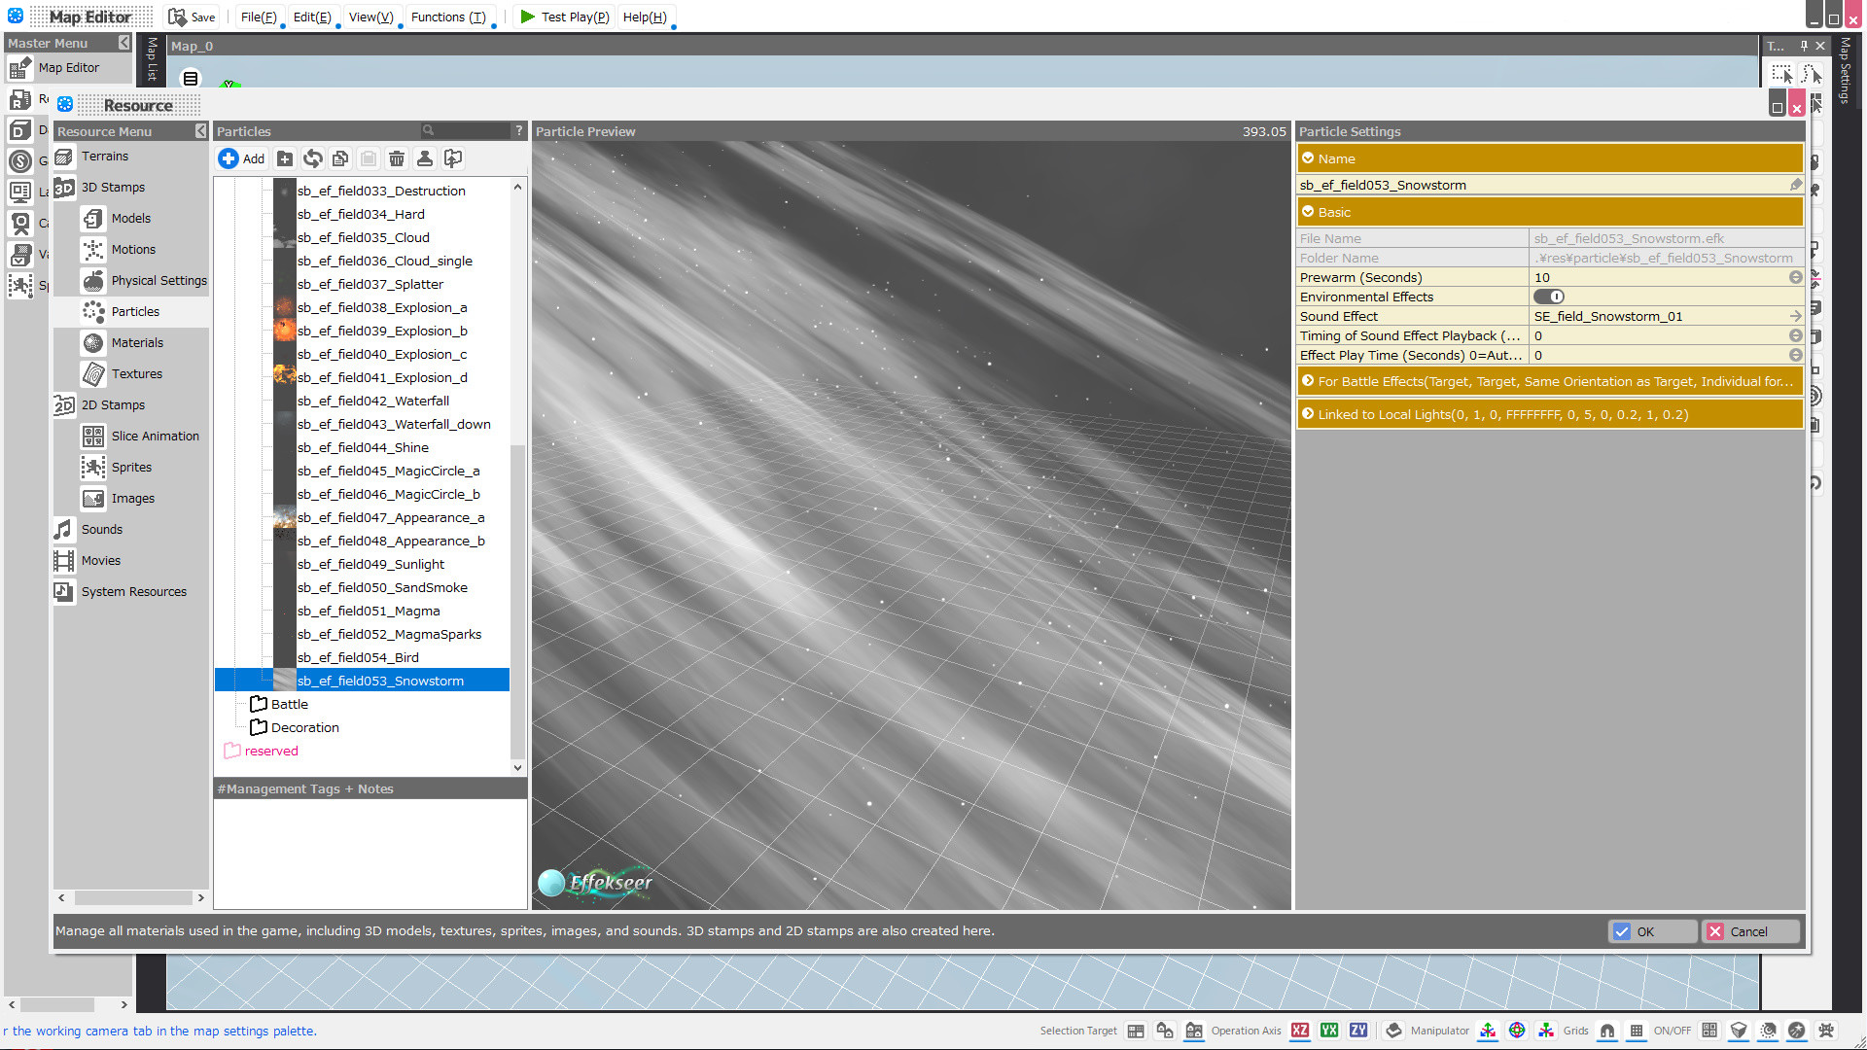
Task: Select the Particles resource icon in Resource Menu
Action: coord(94,311)
